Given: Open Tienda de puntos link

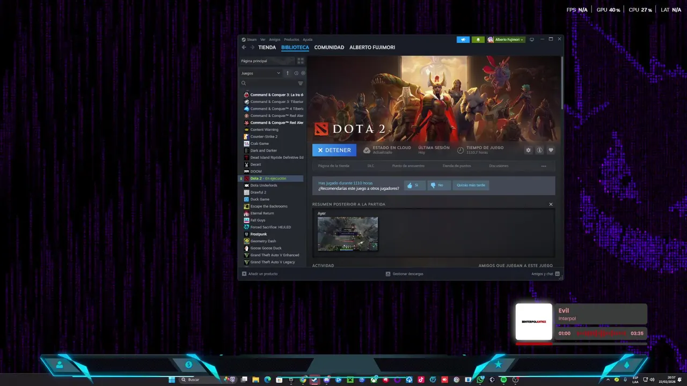Looking at the screenshot, I should 457,166.
